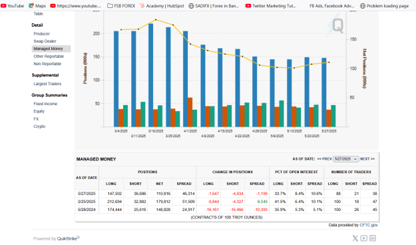Screen dimensions: 416x245
Task: Select the 3/11/2025 x-axis date label
Action: [x=138, y=136]
